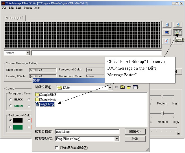Open the SampleScript folder

point(46,99)
